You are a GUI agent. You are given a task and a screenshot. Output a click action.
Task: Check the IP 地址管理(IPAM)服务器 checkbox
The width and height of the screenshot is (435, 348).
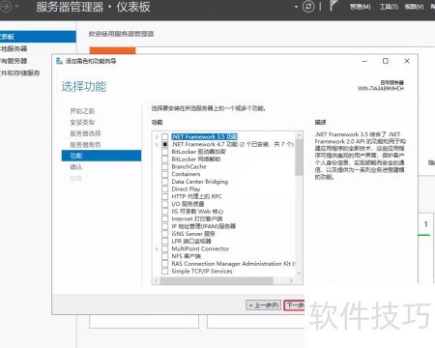(x=164, y=226)
